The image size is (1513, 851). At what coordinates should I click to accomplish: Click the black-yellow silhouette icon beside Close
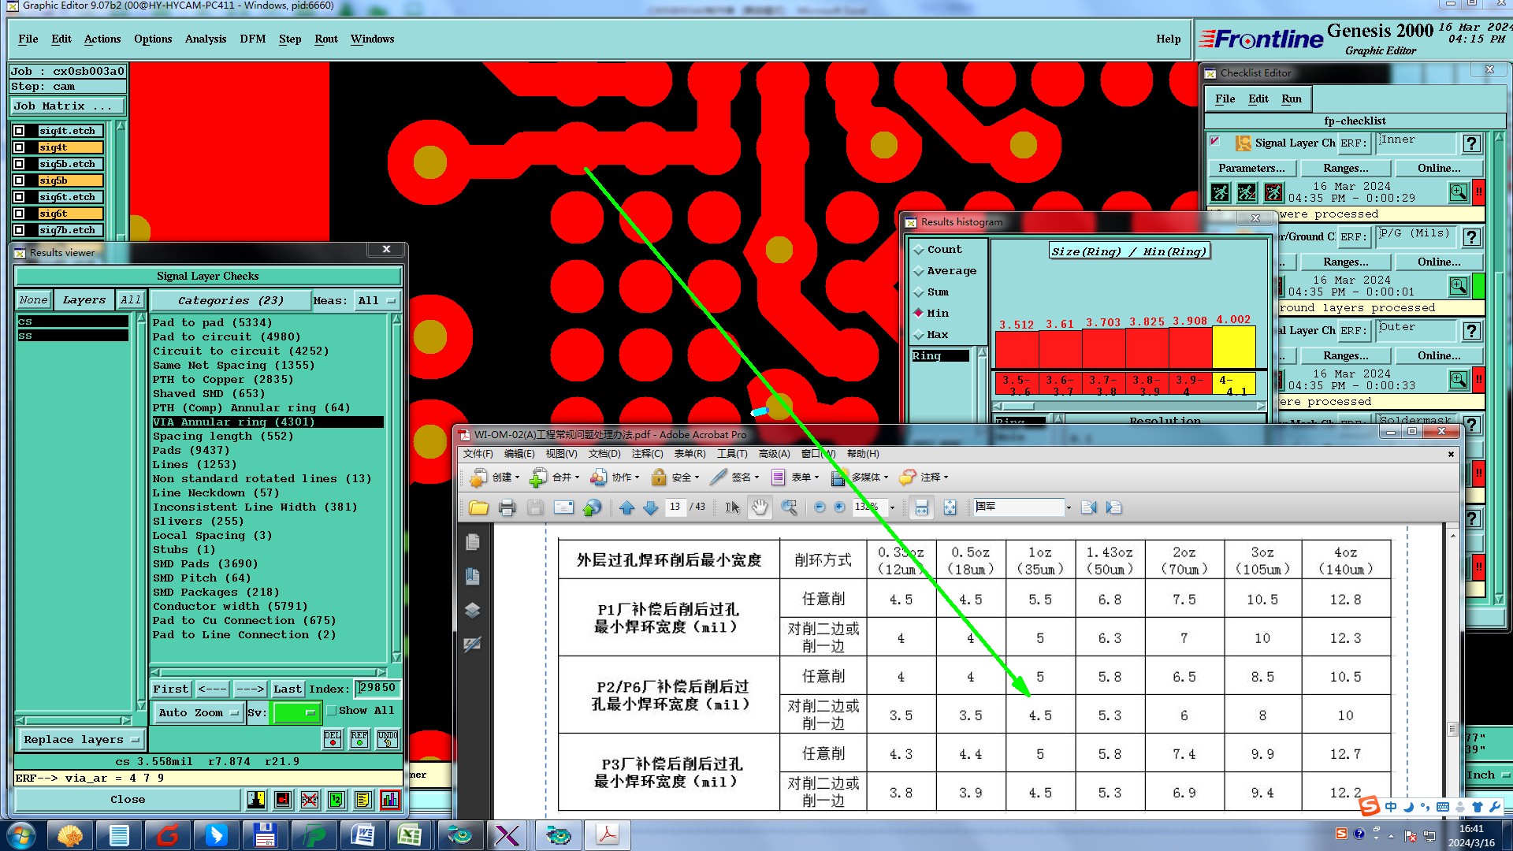coord(256,800)
